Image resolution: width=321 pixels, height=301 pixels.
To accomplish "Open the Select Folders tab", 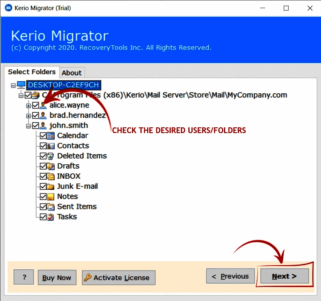I will 32,72.
